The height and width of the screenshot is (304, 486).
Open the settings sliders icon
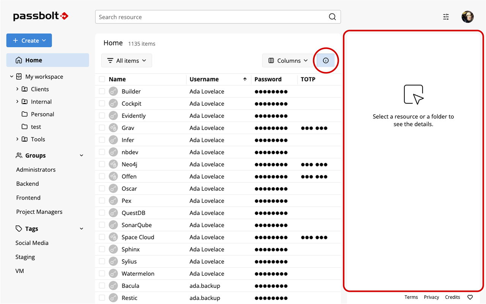coord(446,17)
